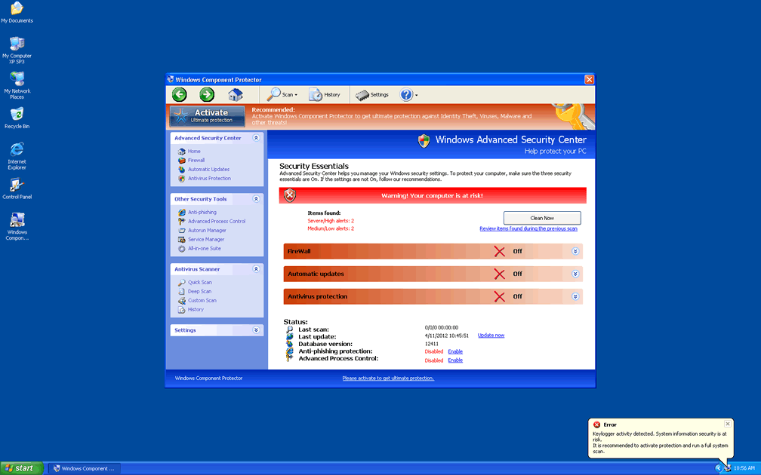Screen dimensions: 761x475
Task: Close the Error notification balloon
Action: click(x=728, y=424)
